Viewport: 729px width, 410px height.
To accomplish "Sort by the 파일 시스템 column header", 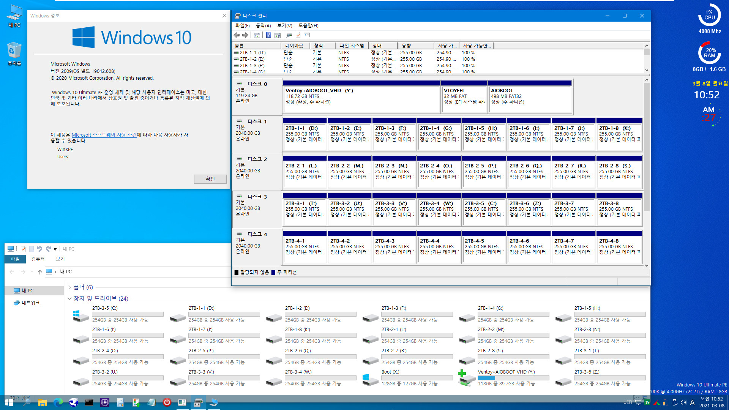I will (352, 46).
